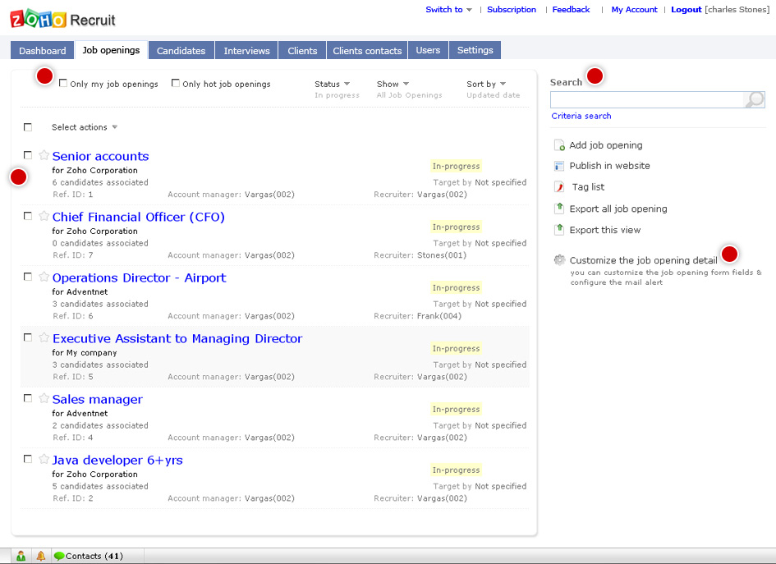
Task: Click into the Search input field
Action: [x=647, y=99]
